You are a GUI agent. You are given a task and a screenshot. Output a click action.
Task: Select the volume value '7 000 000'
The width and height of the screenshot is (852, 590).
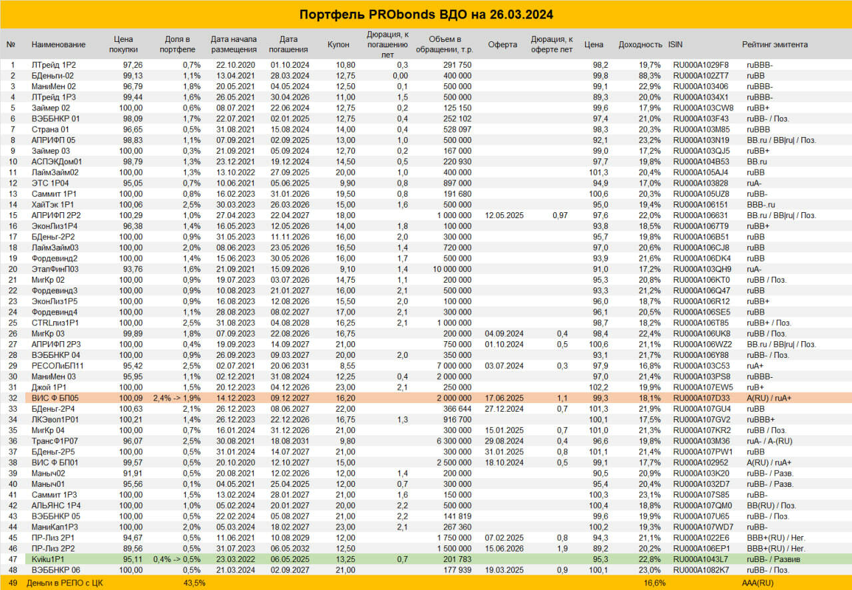[453, 365]
